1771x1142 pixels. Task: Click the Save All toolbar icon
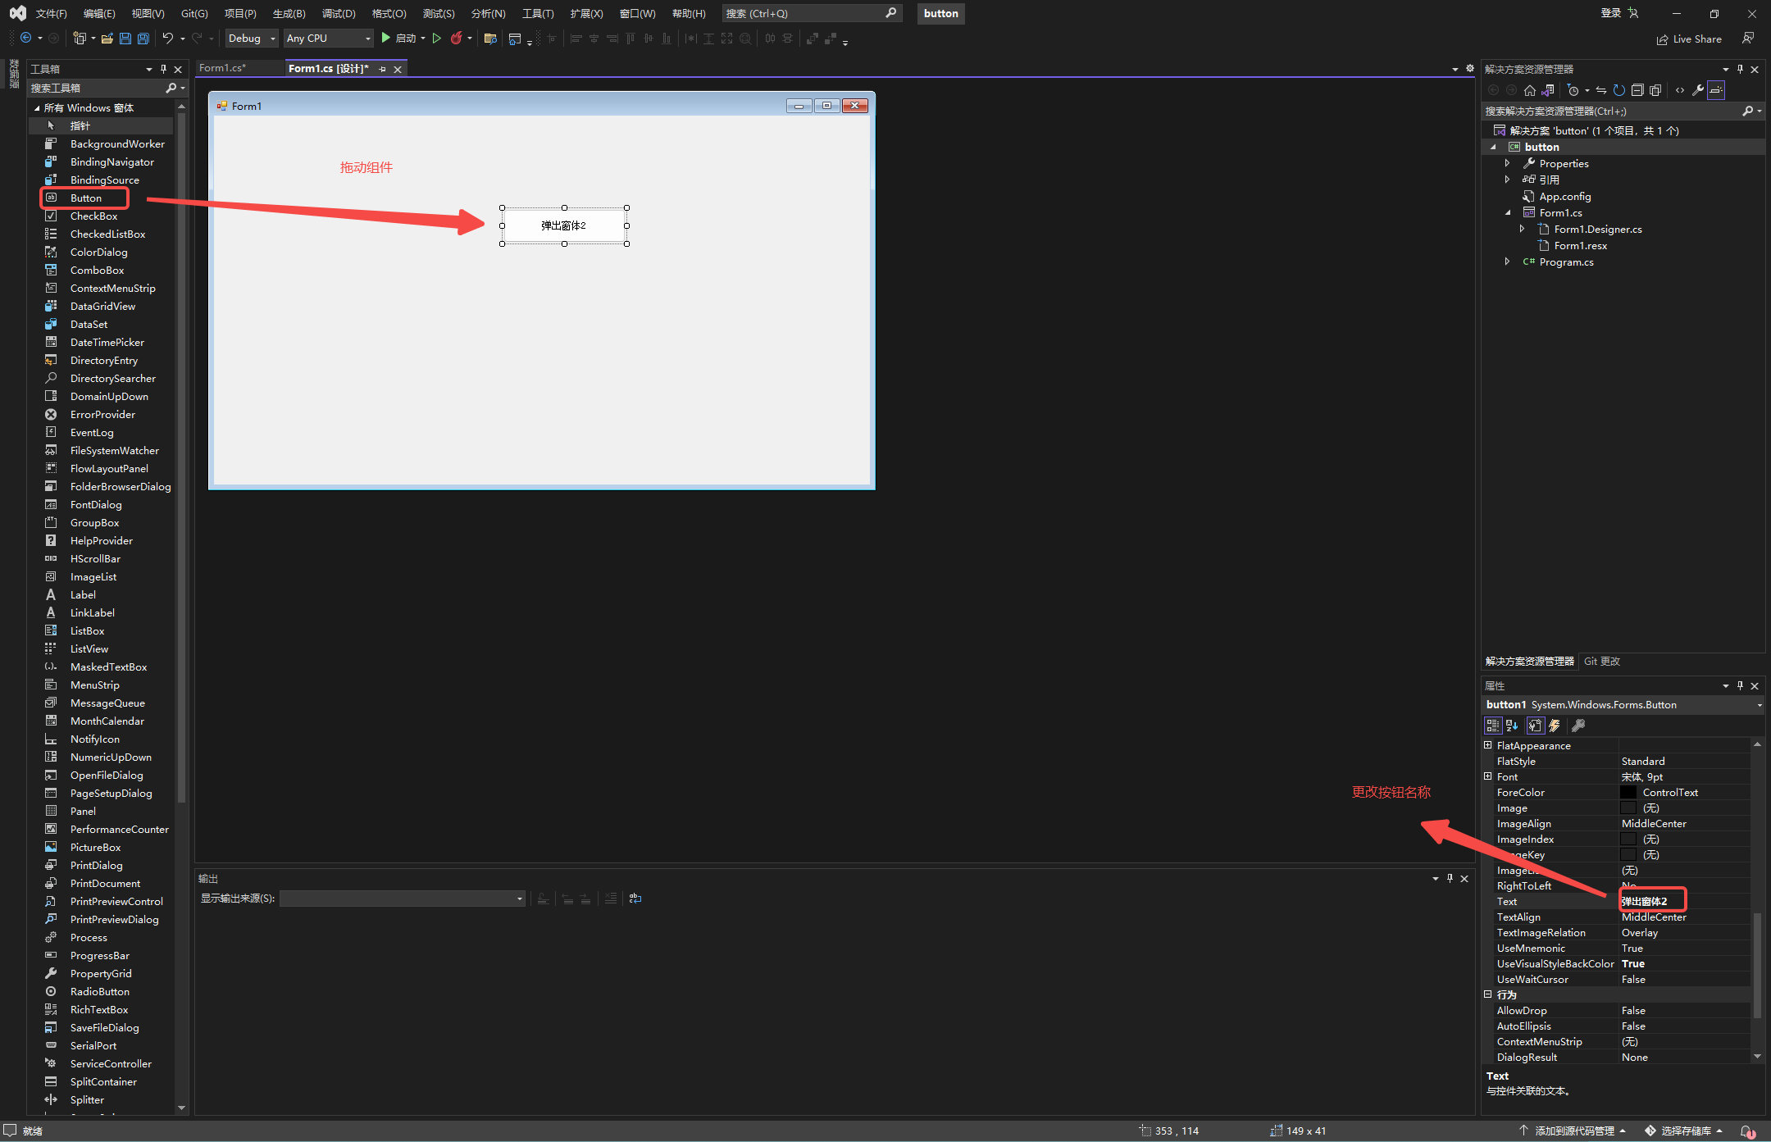[143, 39]
